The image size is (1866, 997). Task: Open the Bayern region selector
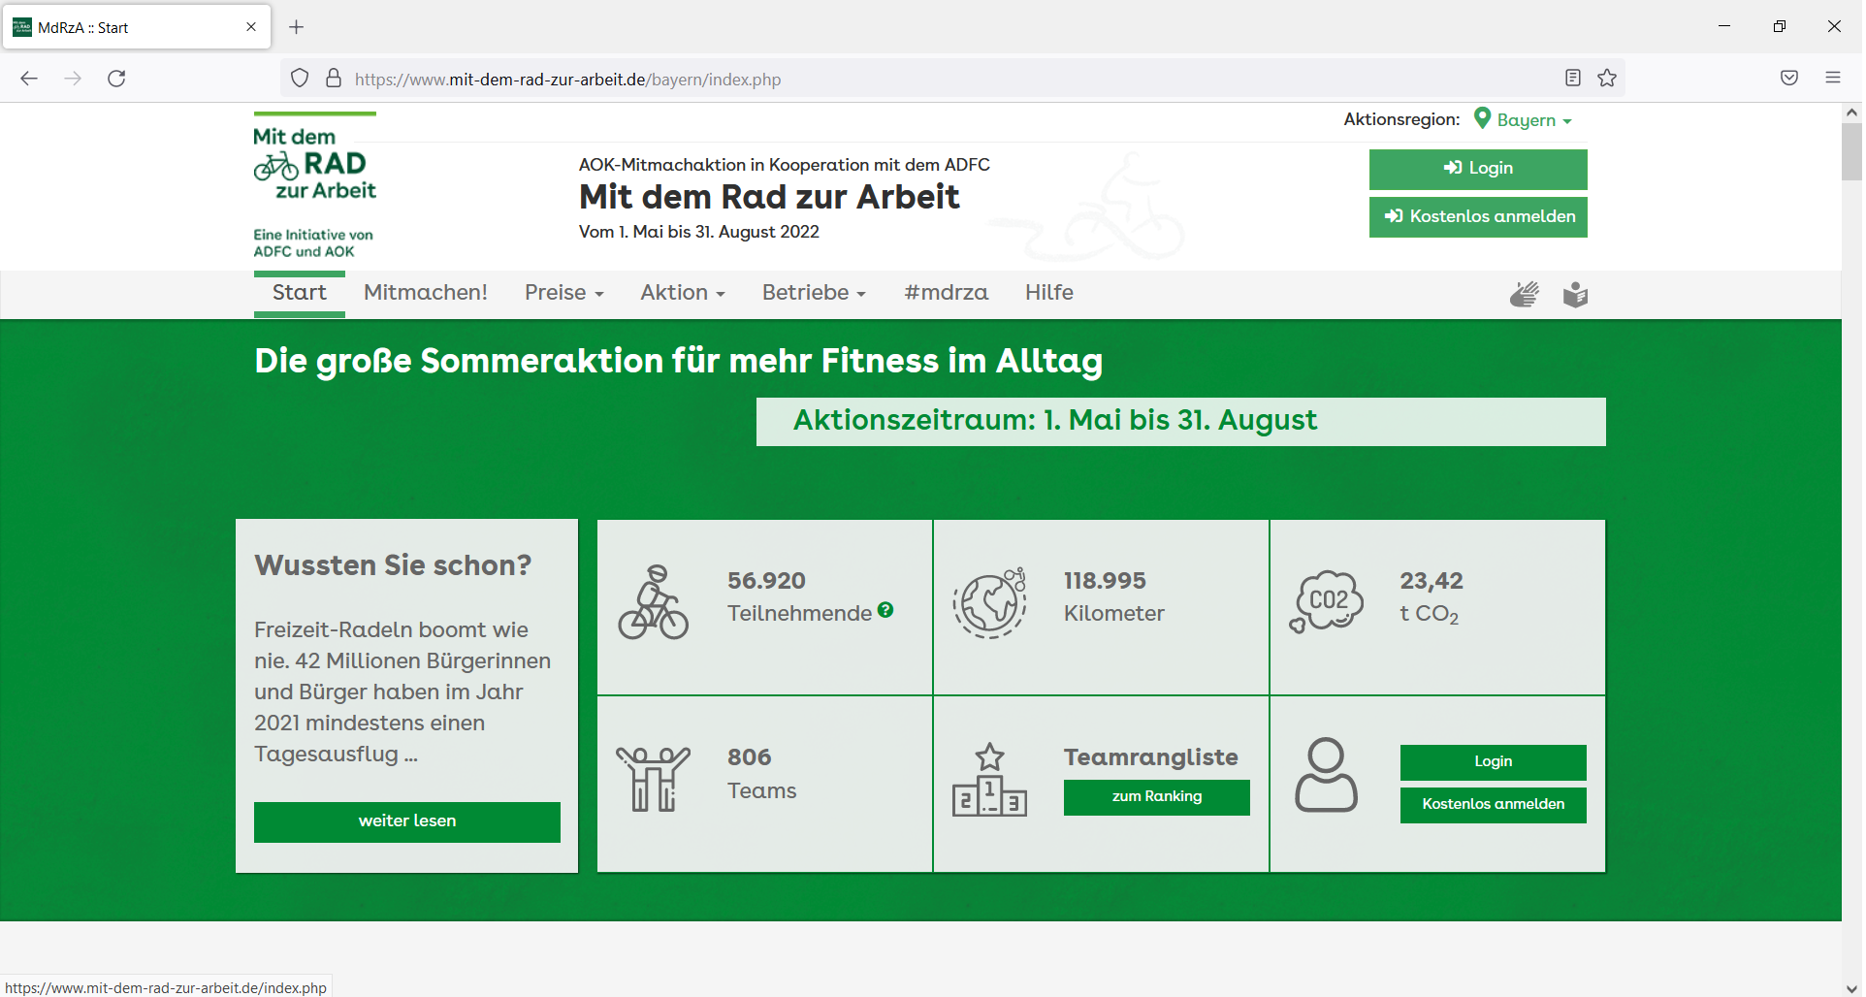point(1525,119)
